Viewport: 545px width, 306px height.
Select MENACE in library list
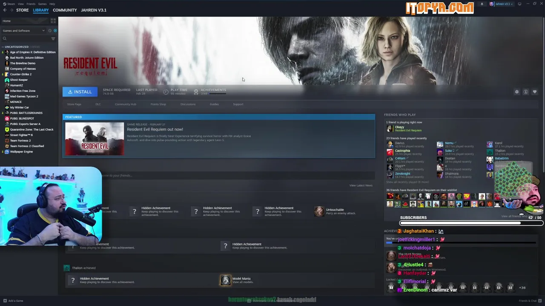[x=16, y=102]
